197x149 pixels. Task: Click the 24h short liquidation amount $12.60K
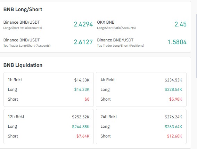174,136
